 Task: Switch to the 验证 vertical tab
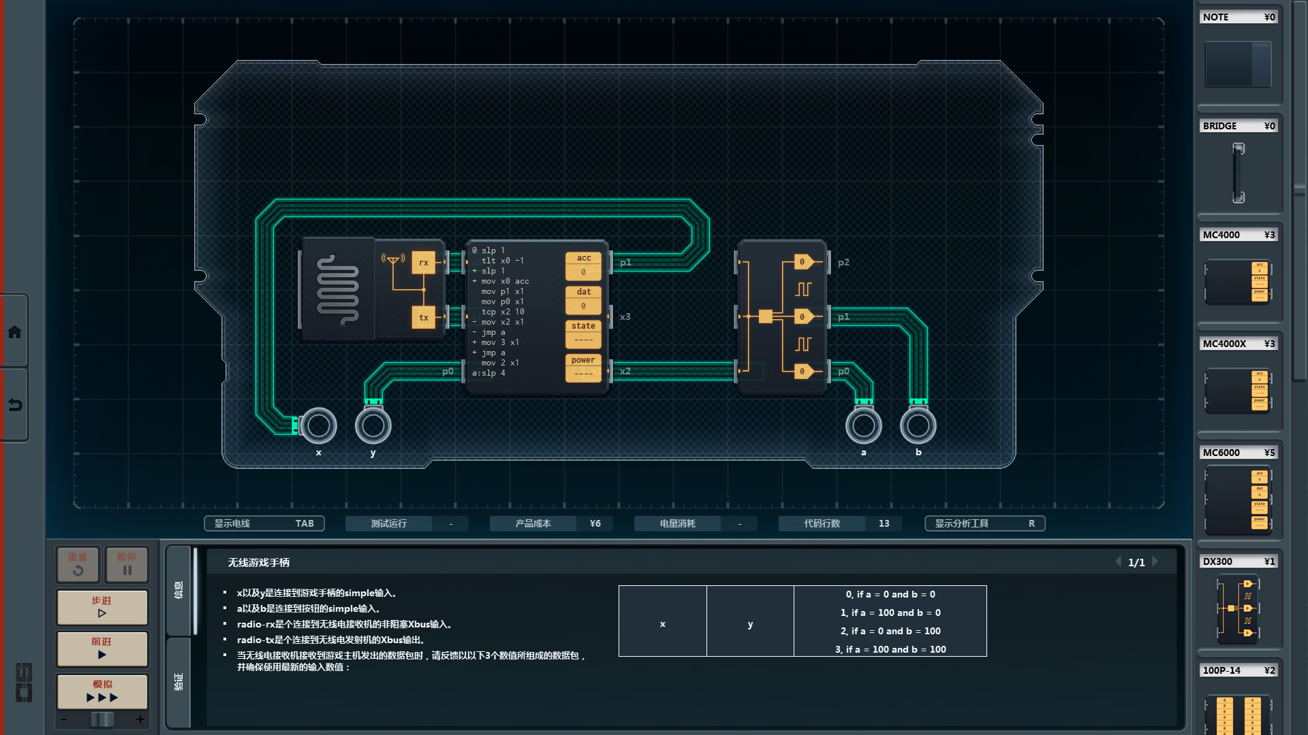(x=178, y=681)
